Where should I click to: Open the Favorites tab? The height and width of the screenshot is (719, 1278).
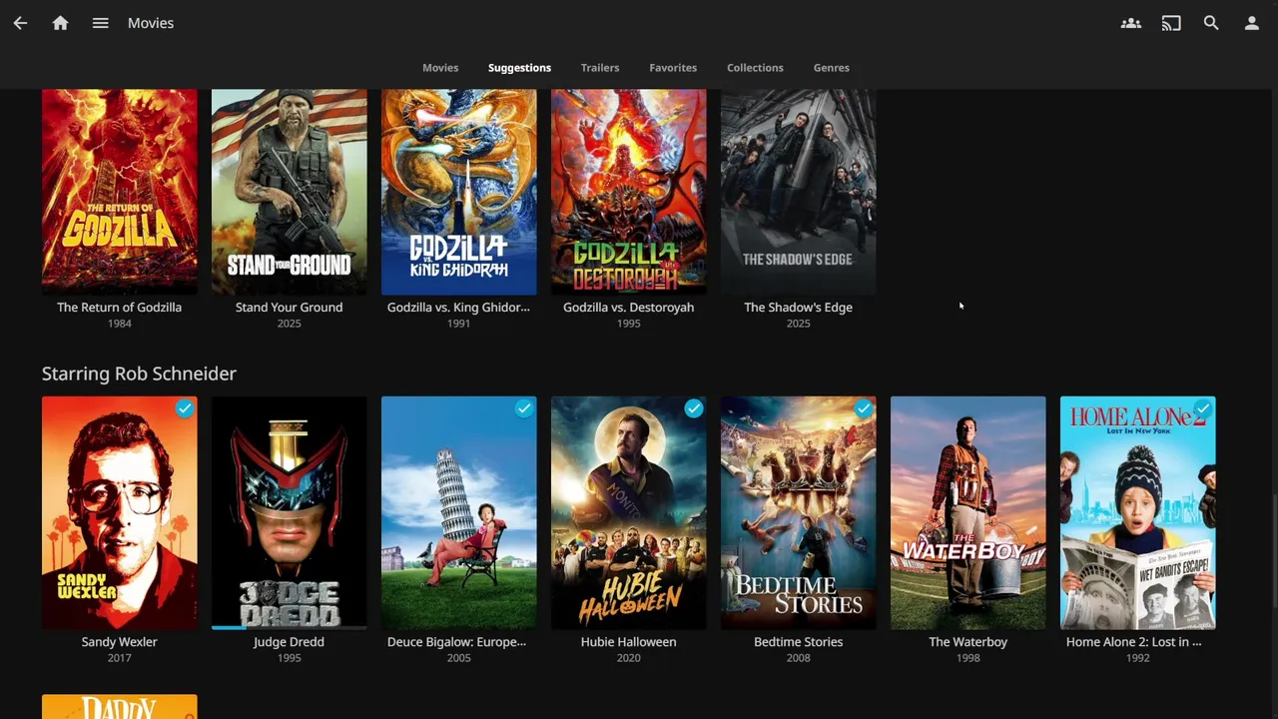coord(673,68)
